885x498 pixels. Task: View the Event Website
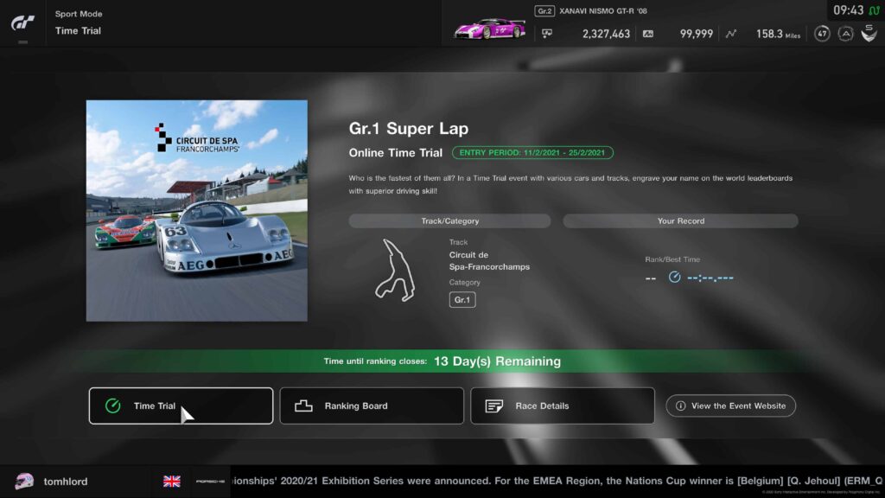pyautogui.click(x=730, y=405)
